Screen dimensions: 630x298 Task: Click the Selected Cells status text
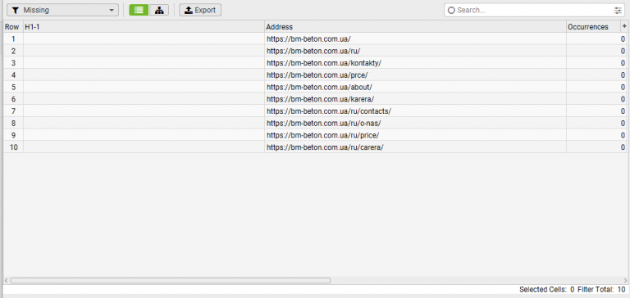click(546, 289)
